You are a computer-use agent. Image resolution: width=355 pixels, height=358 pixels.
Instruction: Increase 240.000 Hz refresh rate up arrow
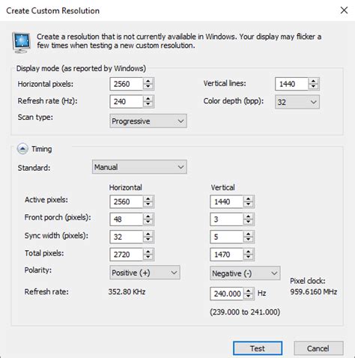249,291
